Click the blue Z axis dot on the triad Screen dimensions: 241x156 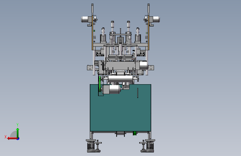(18, 139)
